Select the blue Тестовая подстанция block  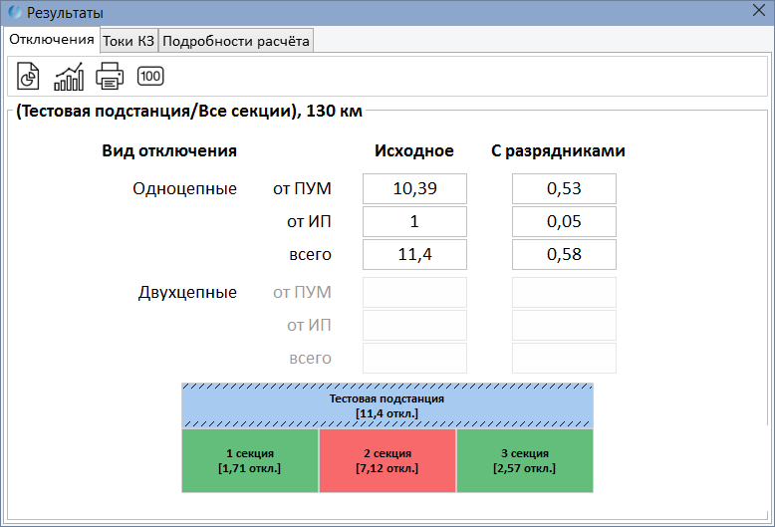(387, 405)
